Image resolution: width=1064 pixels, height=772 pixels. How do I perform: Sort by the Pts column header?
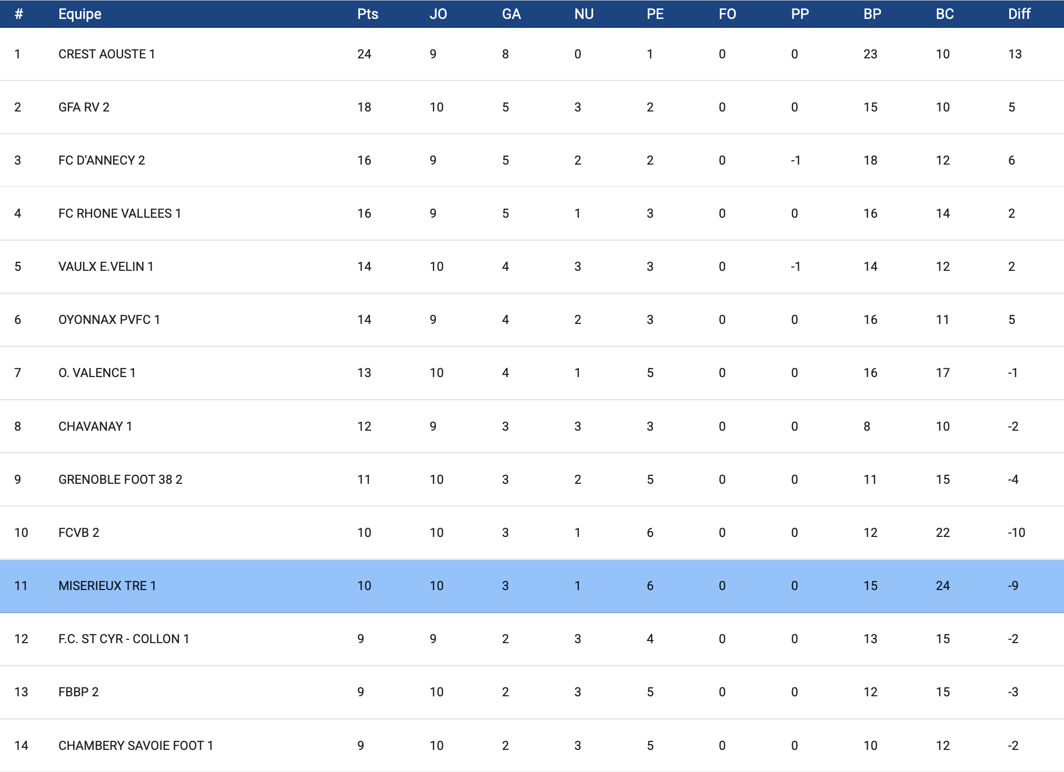click(367, 14)
